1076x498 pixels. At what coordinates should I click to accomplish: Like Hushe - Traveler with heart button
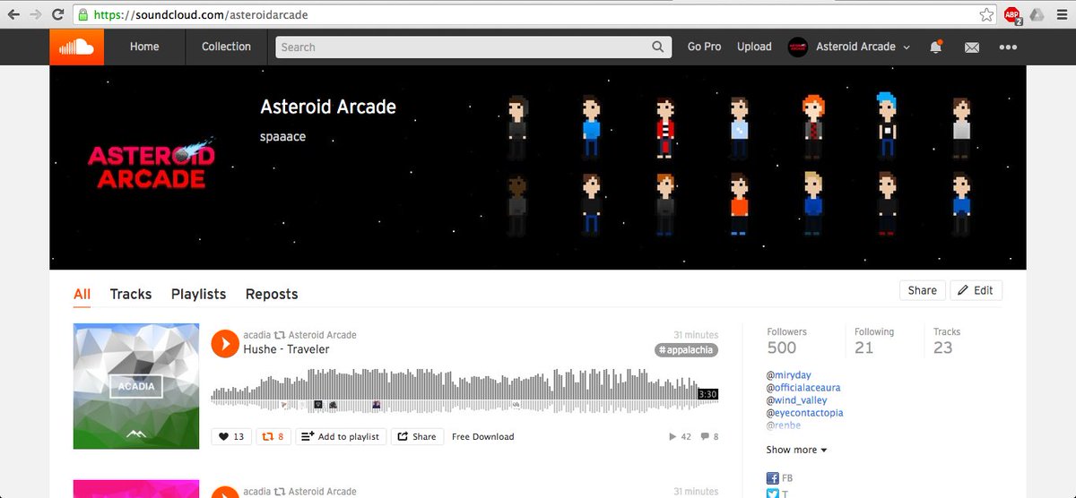(231, 436)
